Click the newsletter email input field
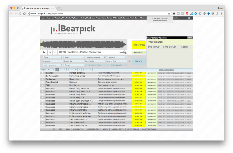The height and width of the screenshot is (153, 233). [x=167, y=38]
